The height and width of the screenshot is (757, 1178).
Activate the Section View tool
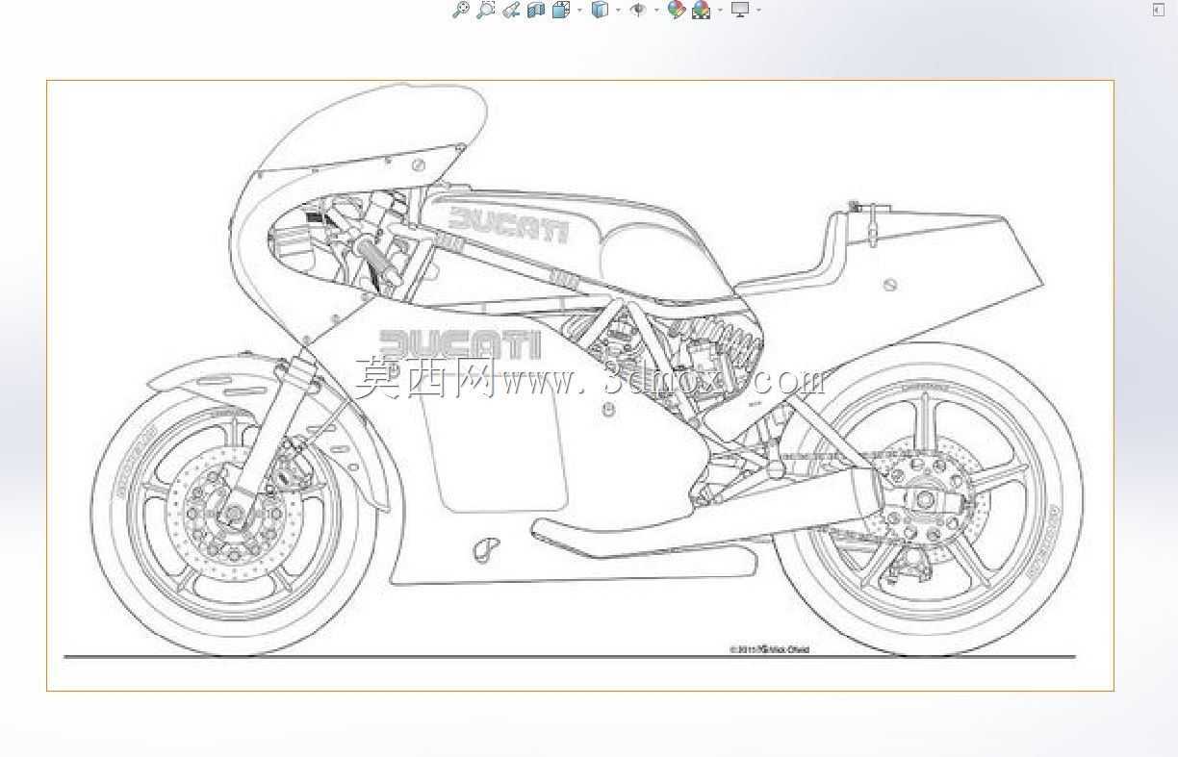coord(536,10)
